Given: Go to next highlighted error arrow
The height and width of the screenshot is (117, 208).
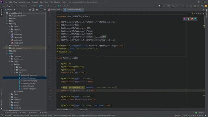Looking at the screenshot, I should (203, 13).
